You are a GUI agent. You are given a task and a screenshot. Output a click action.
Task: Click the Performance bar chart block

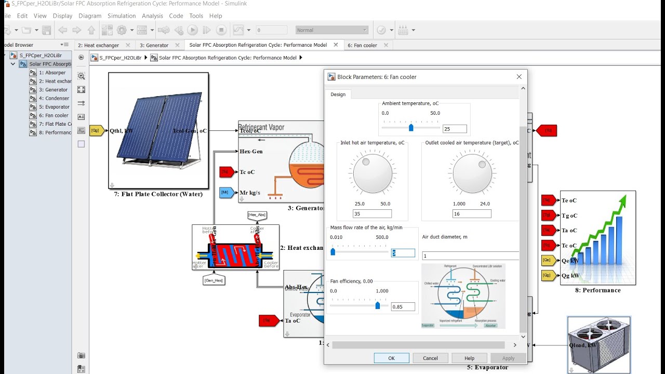598,238
